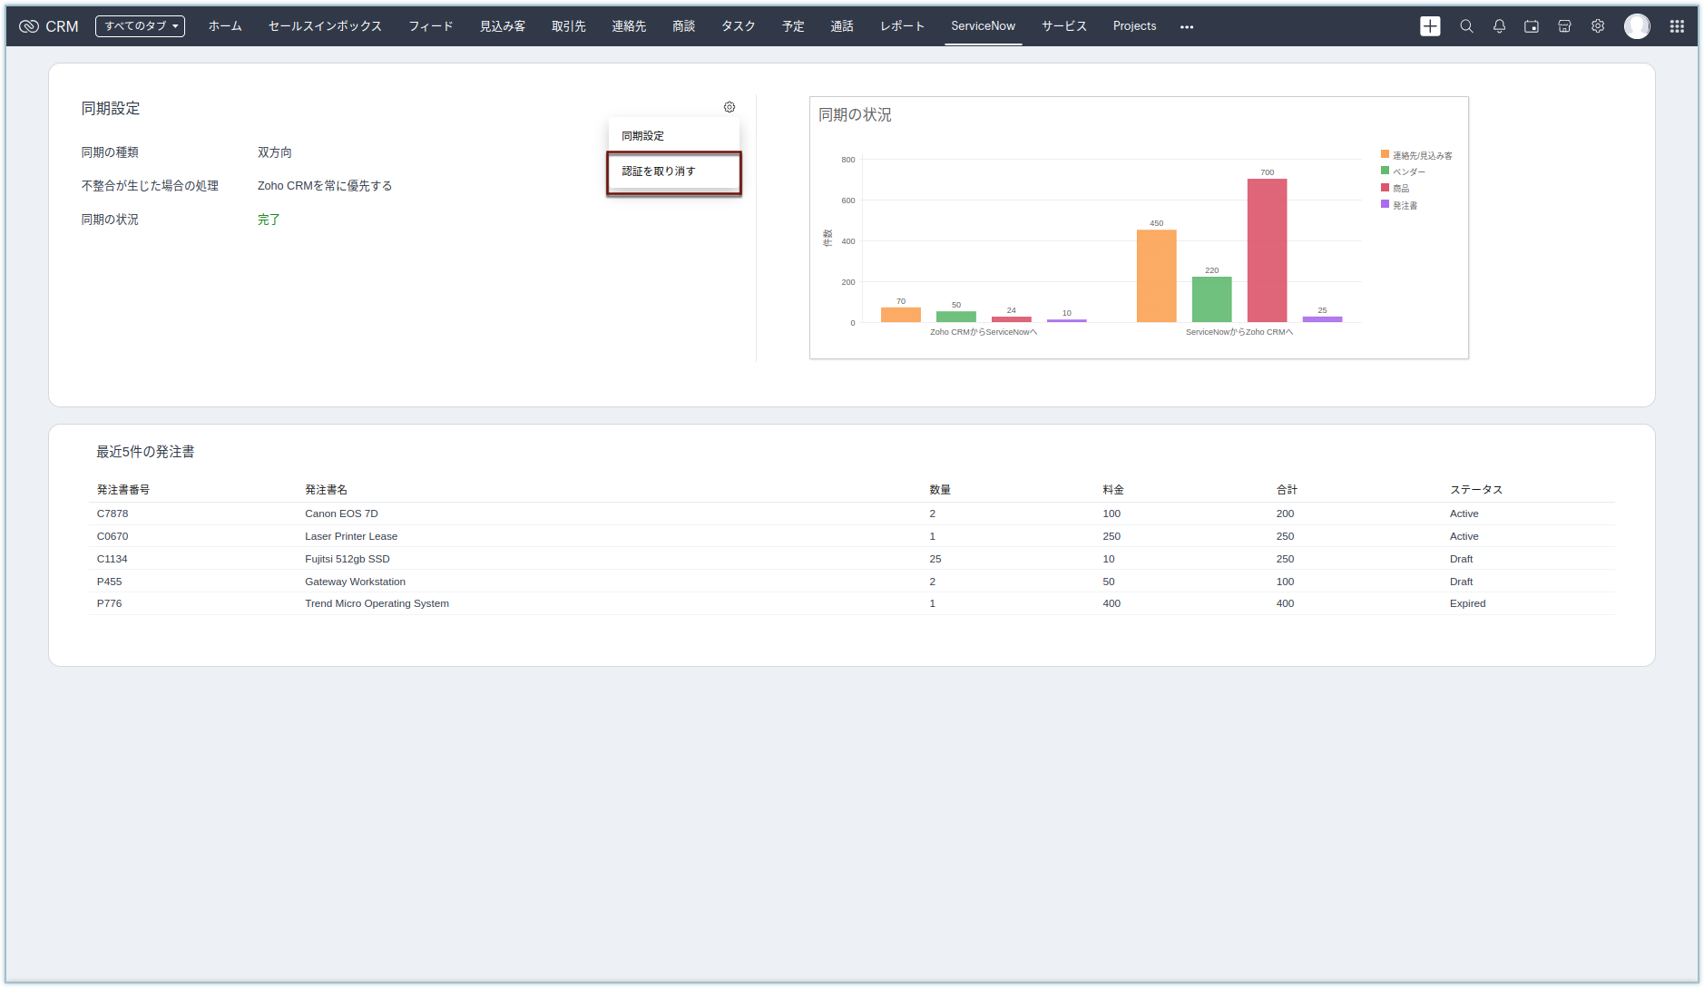Open the notifications bell icon
This screenshot has height=988, width=1704.
[x=1499, y=26]
